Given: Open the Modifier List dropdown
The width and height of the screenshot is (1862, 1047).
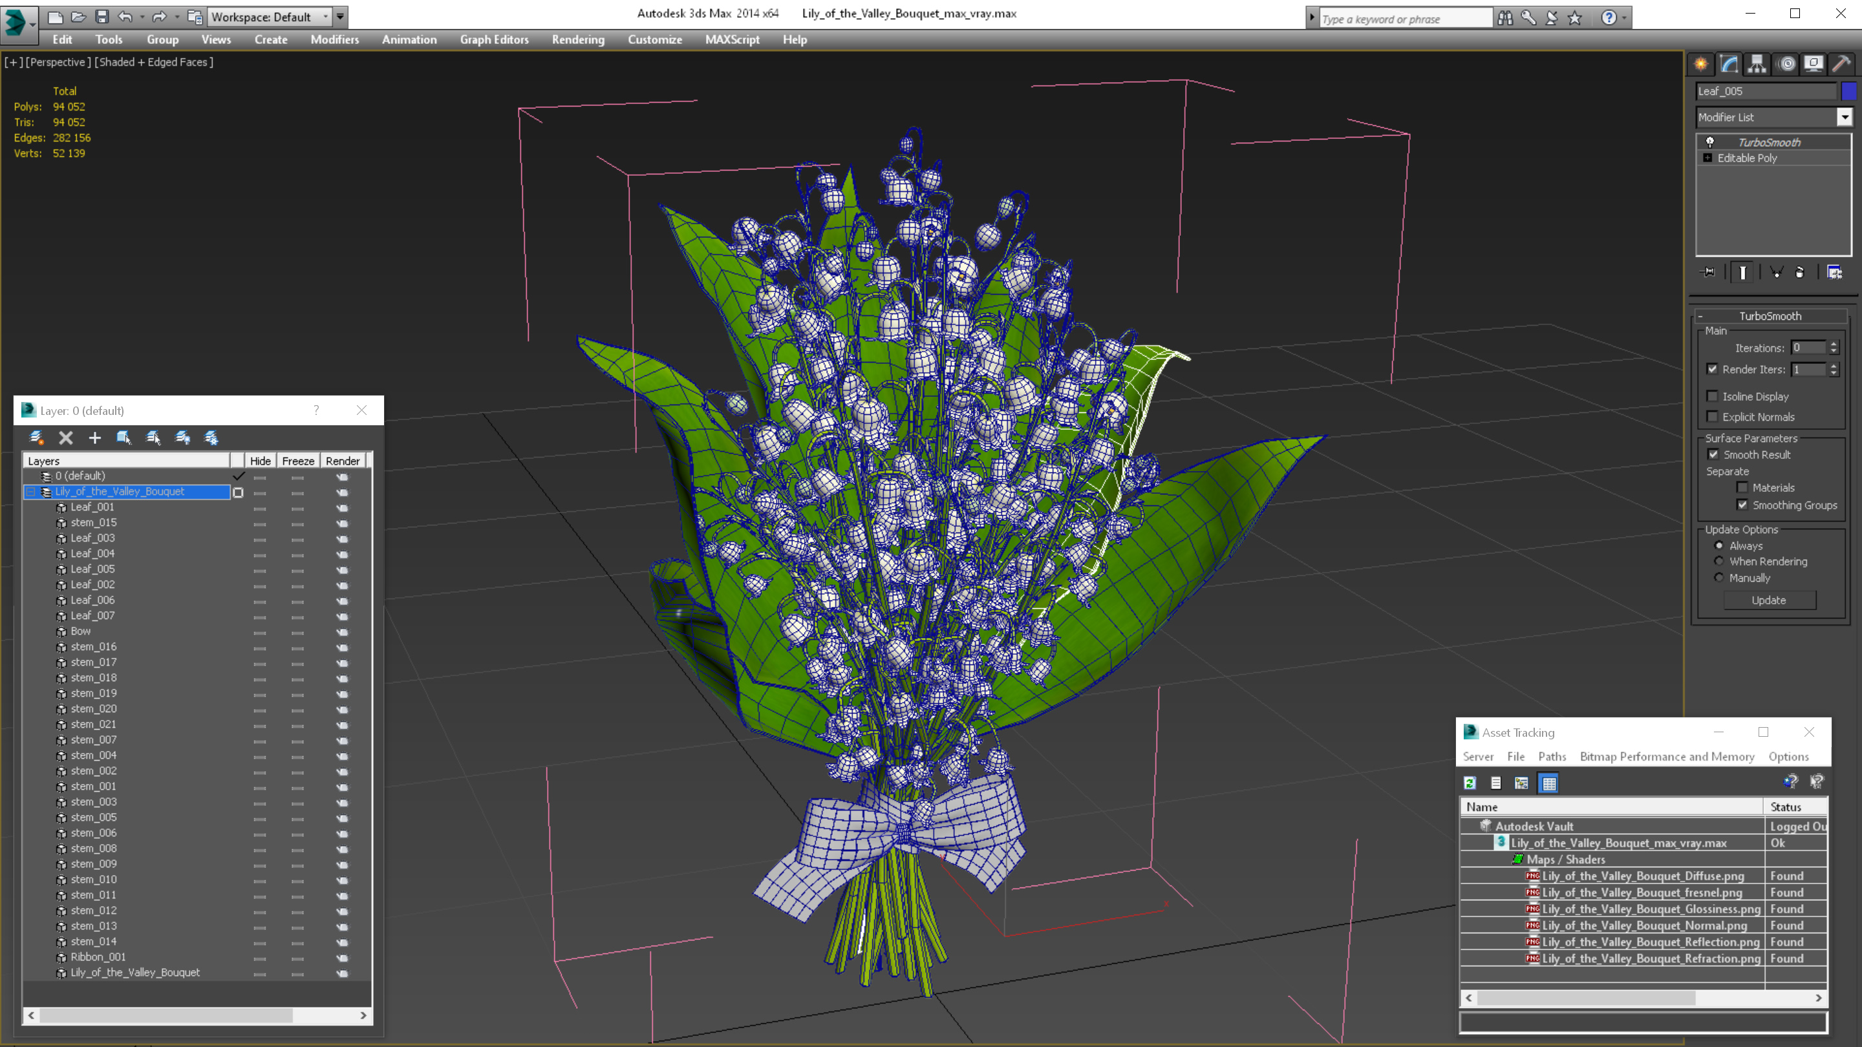Looking at the screenshot, I should (1845, 117).
